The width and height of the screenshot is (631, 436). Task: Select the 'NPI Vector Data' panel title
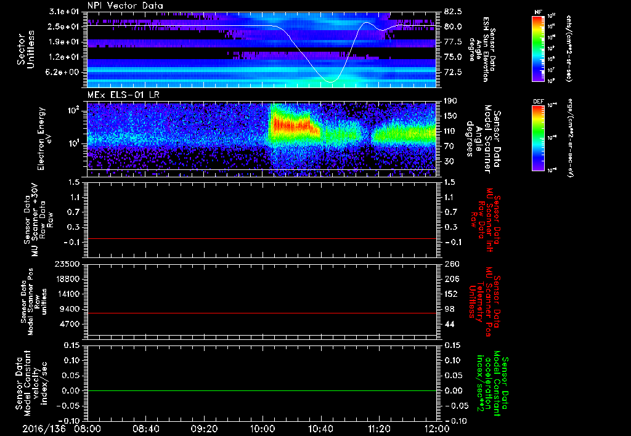click(x=125, y=6)
